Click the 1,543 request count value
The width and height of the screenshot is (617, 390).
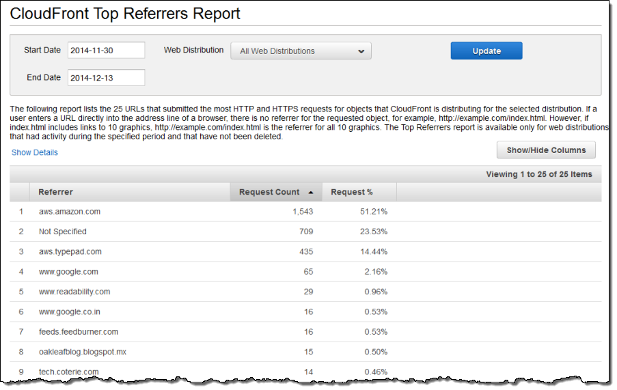coord(303,212)
